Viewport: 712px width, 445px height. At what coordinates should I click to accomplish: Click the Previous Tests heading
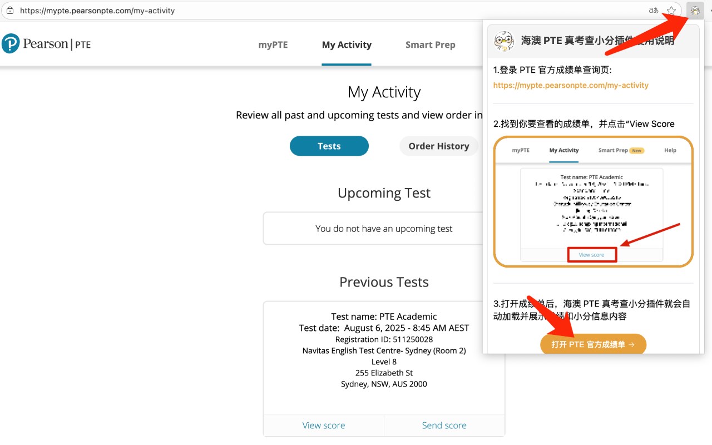384,282
